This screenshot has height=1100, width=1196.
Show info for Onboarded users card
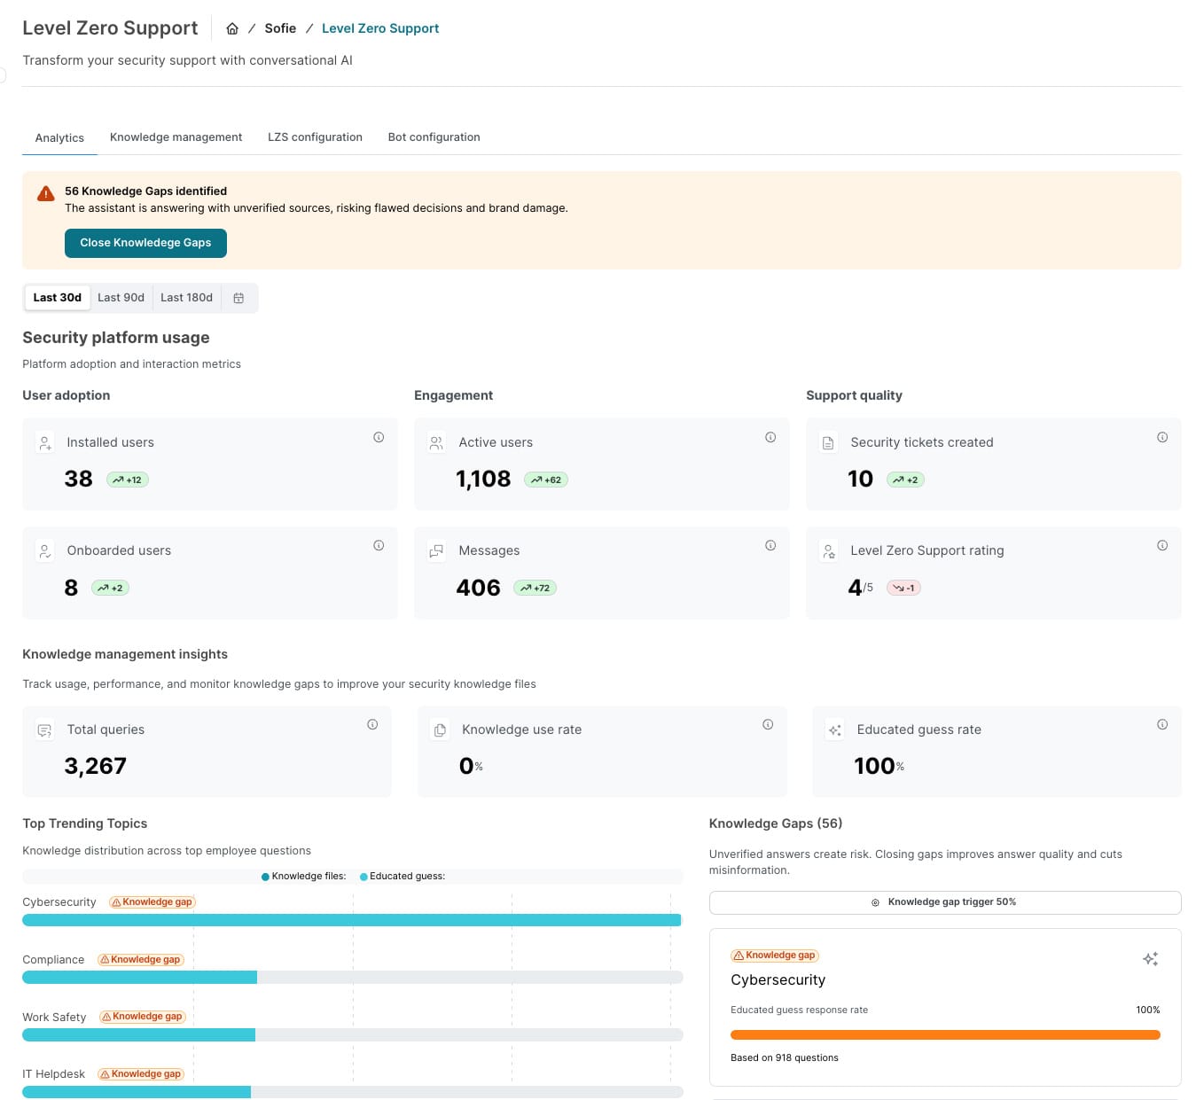click(379, 545)
